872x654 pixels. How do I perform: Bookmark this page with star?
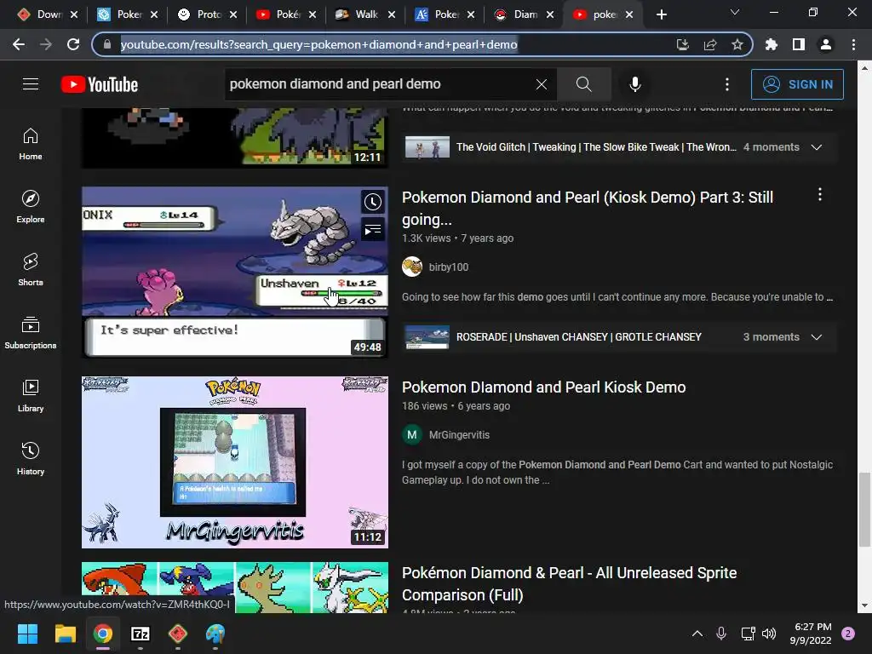(737, 44)
